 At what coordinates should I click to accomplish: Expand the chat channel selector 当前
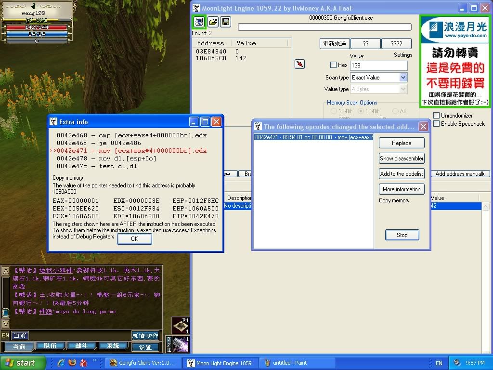20,335
